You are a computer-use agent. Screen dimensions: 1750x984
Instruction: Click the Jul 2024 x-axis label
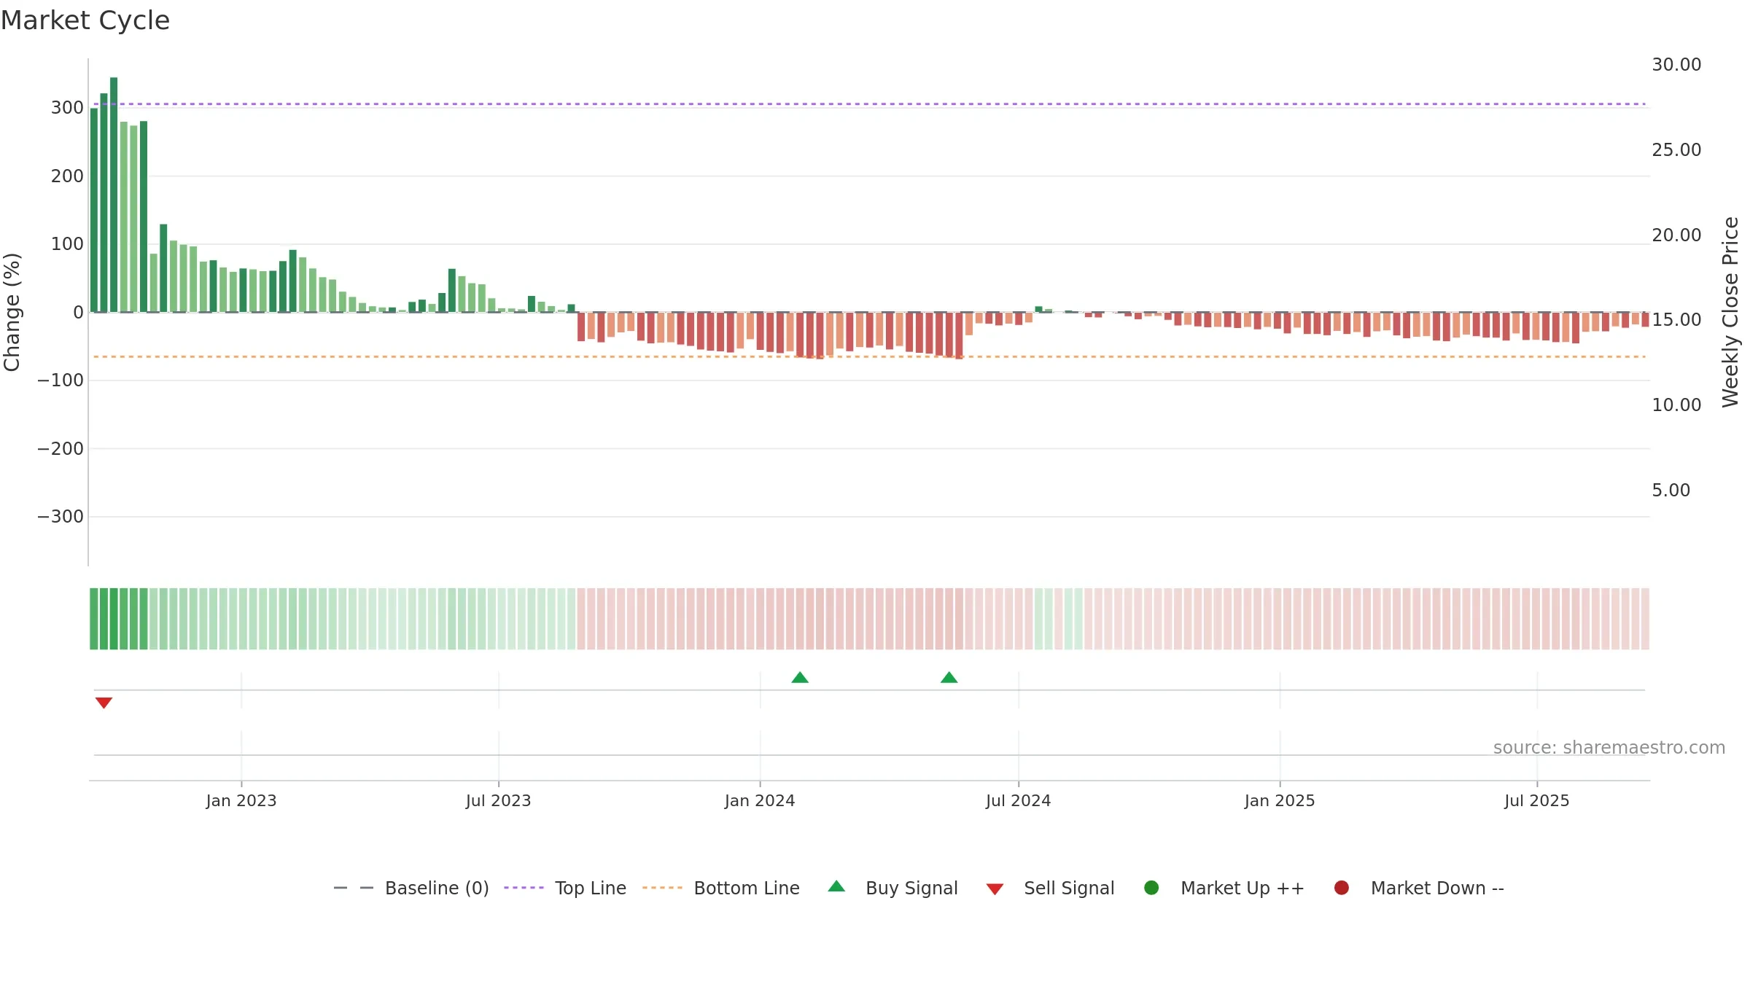[x=1019, y=800]
